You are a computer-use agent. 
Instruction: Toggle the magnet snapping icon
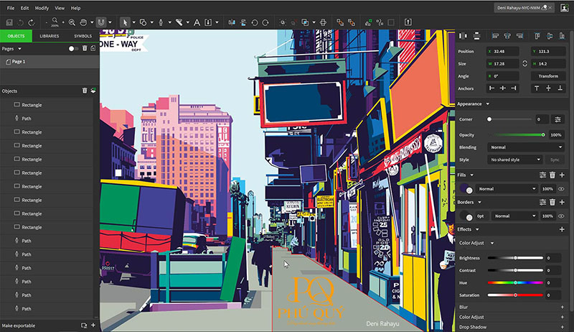(x=101, y=22)
